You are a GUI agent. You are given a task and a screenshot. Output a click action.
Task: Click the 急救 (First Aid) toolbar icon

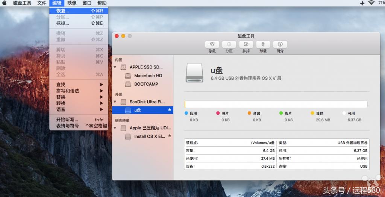212,44
